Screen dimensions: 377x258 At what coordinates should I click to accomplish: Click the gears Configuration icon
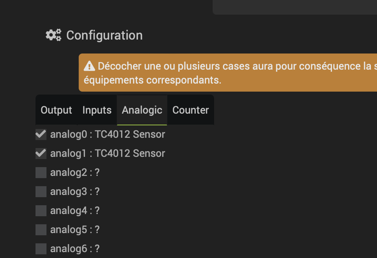[53, 35]
